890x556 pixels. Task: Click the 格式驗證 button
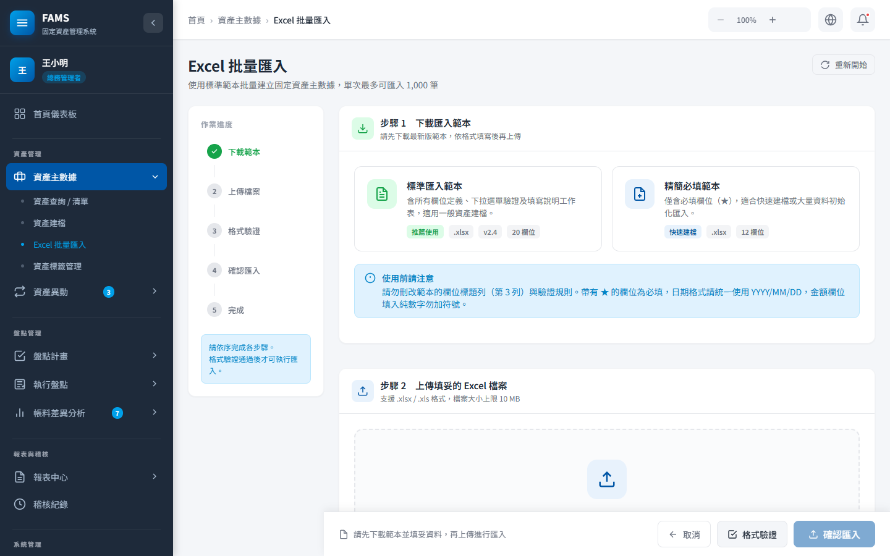(752, 534)
